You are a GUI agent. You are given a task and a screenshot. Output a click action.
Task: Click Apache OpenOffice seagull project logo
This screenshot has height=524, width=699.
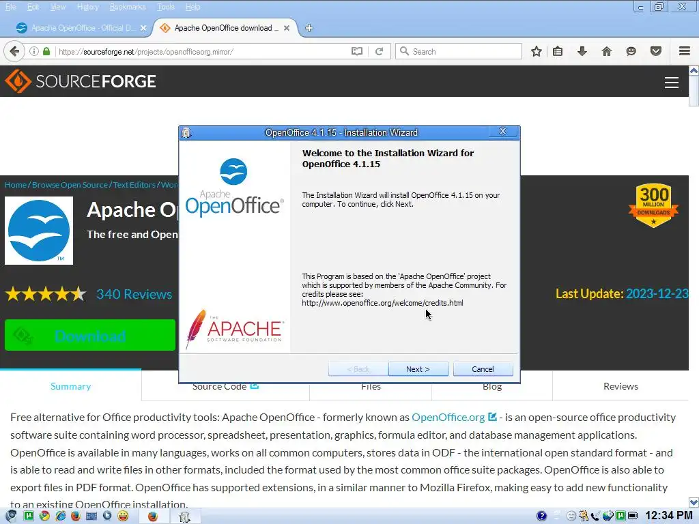pyautogui.click(x=39, y=231)
